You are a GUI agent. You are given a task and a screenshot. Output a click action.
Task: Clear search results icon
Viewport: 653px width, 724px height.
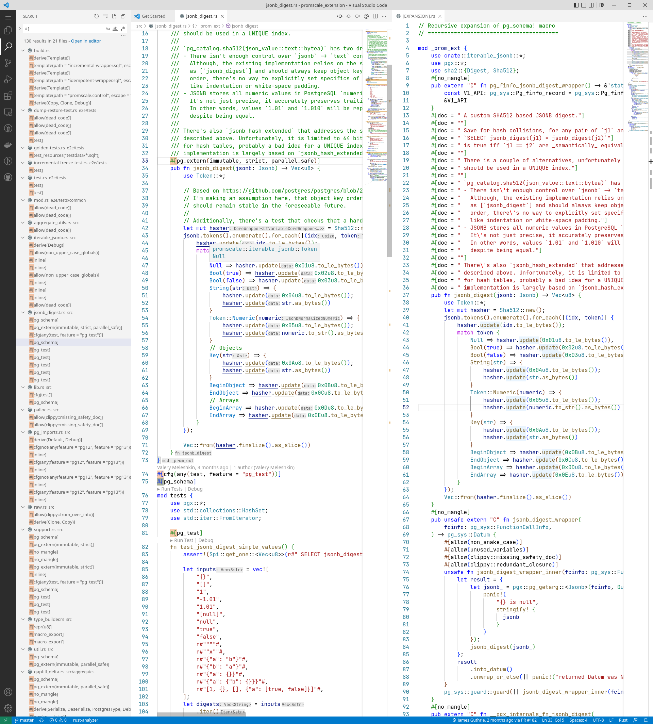pyautogui.click(x=105, y=16)
